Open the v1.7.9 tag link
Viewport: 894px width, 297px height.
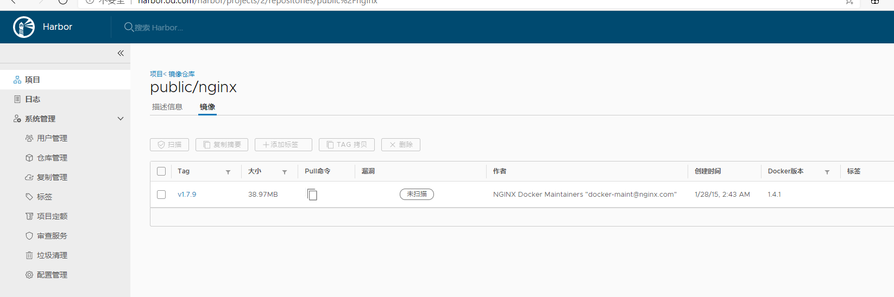187,195
